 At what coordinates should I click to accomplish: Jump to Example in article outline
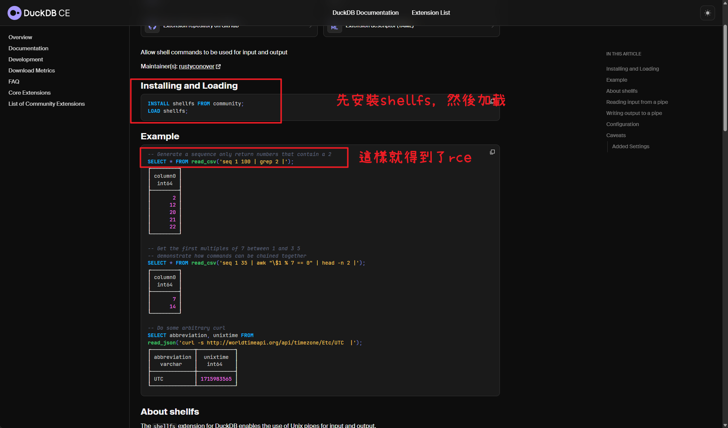pos(617,80)
